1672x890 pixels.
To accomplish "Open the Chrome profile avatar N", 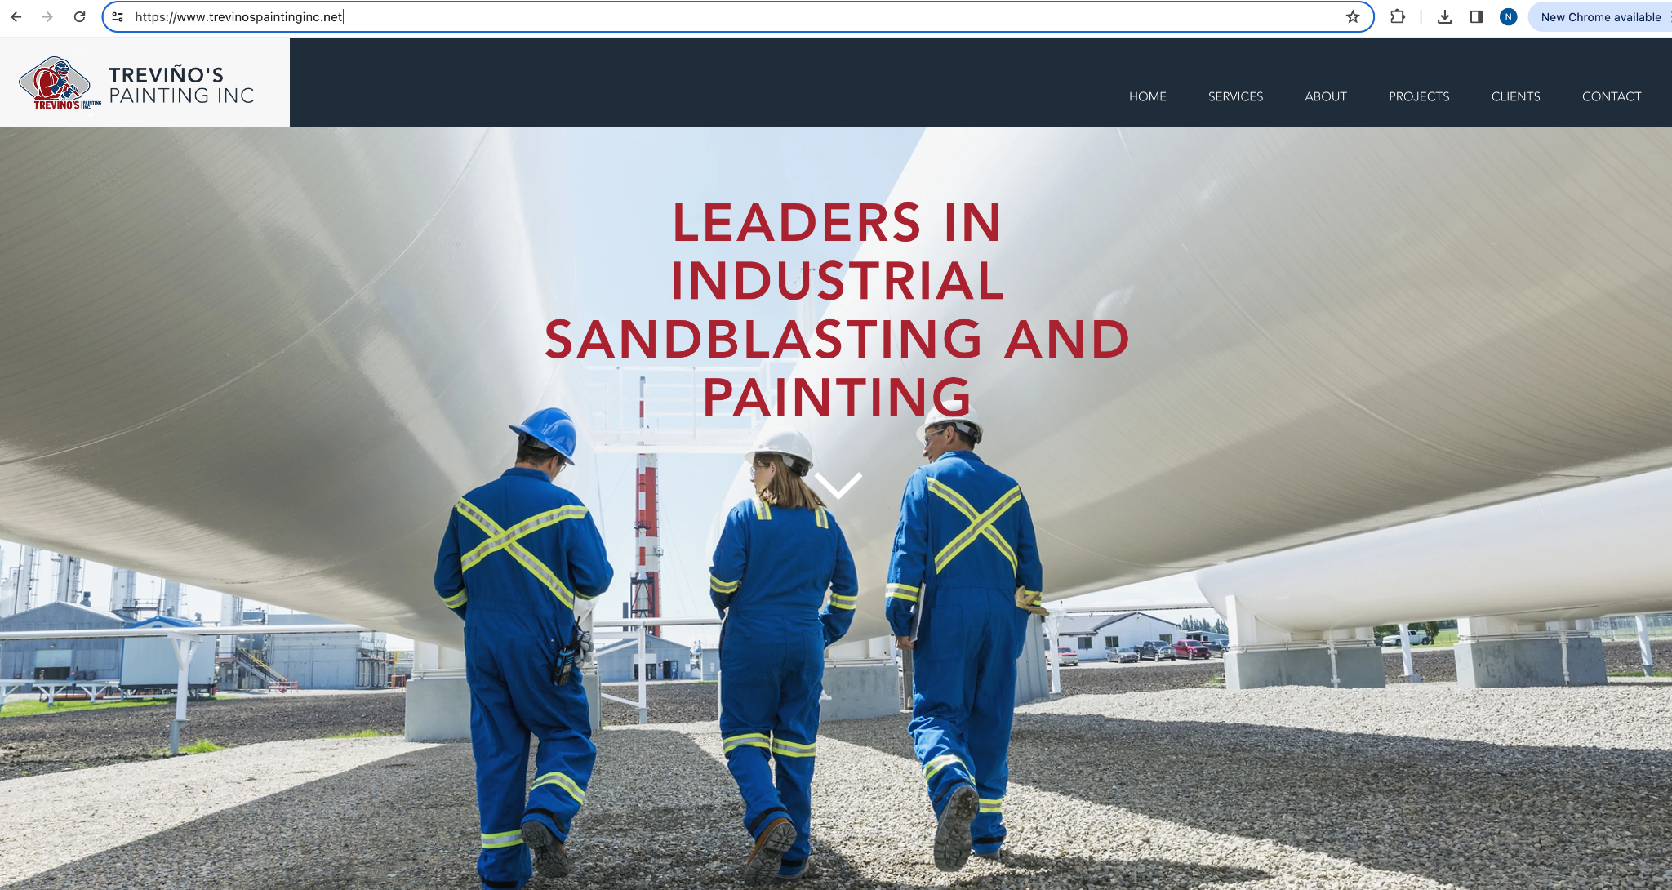I will click(x=1508, y=16).
